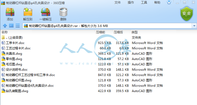Image resolution: width=197 pixels, height=105 pixels.
Task: Click the 删除 (Delete) trash icon
Action: pyautogui.click(x=63, y=12)
